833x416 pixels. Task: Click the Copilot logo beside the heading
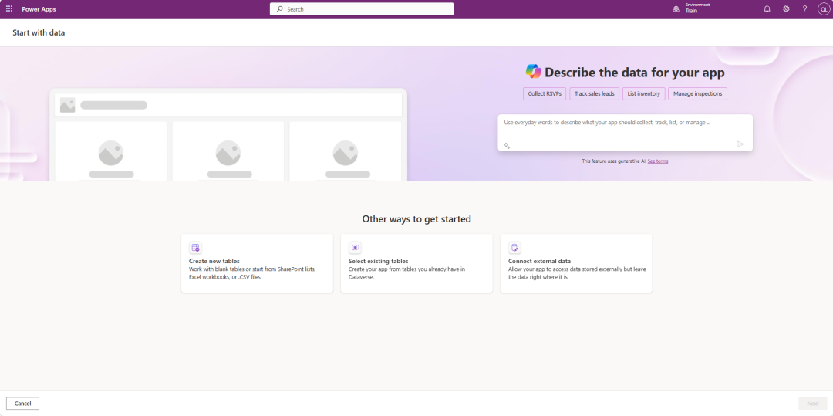[x=534, y=72]
